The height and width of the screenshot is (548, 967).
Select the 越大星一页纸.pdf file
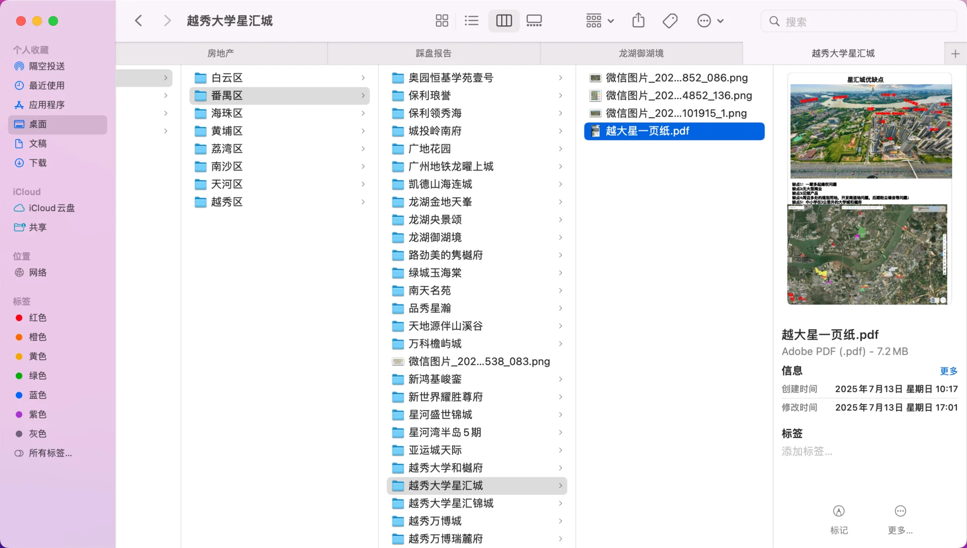point(674,131)
